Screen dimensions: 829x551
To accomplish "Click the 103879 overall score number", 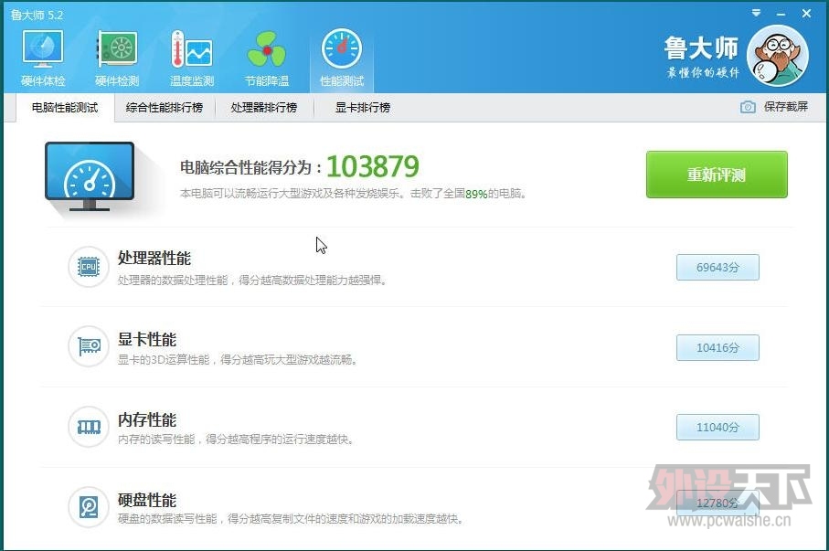I will pos(373,166).
